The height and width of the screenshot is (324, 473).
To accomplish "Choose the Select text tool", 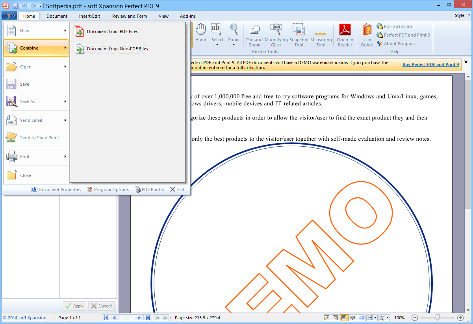I will (x=217, y=35).
